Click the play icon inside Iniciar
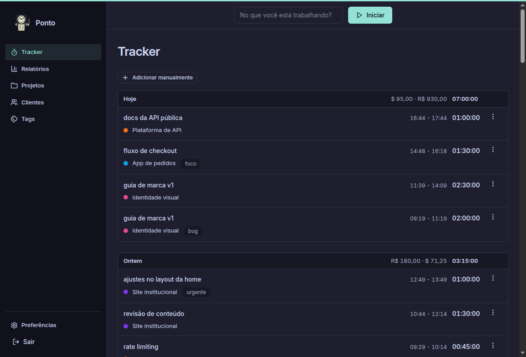526x357 pixels. click(x=359, y=15)
